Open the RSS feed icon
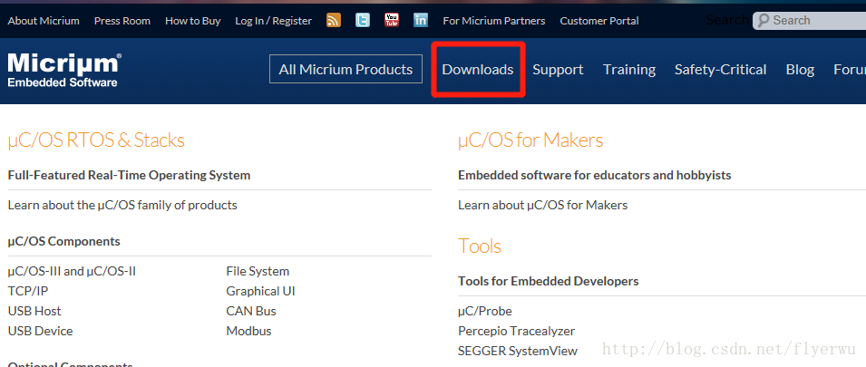This screenshot has width=866, height=367. (334, 21)
